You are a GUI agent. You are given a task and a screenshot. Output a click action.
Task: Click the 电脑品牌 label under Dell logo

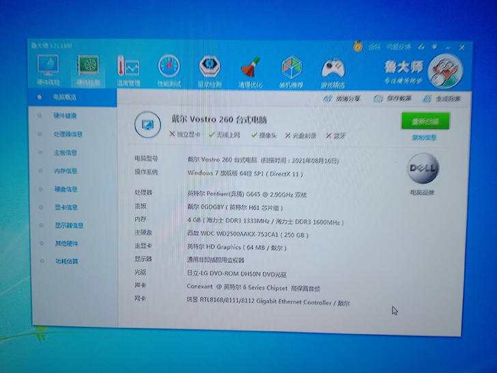422,192
